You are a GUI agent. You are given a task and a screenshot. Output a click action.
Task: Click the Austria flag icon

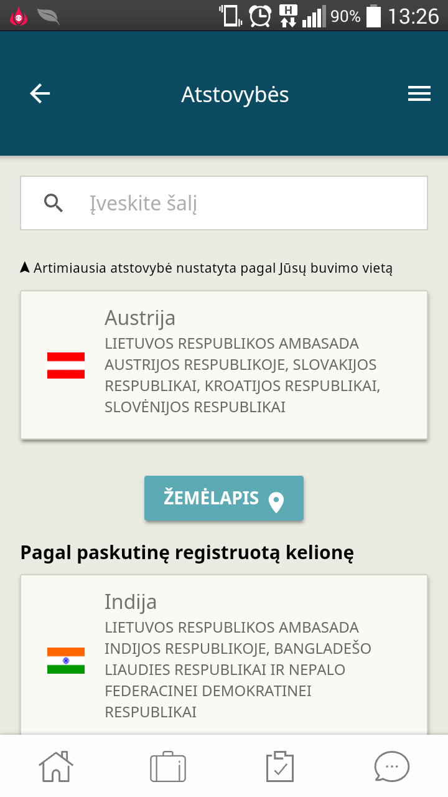point(66,365)
